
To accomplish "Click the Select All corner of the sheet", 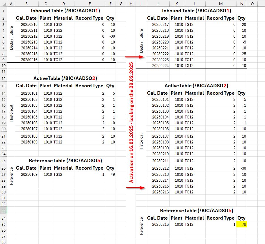I will coord(3,4).
